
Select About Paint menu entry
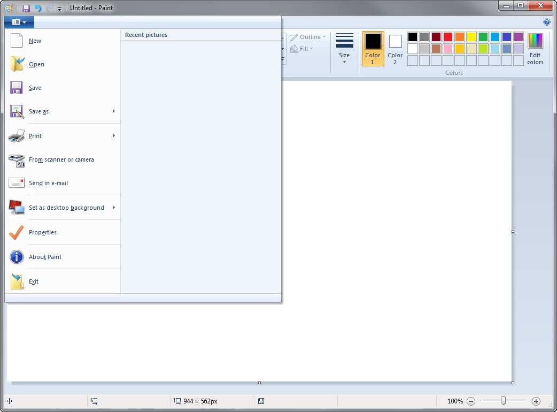coord(63,257)
